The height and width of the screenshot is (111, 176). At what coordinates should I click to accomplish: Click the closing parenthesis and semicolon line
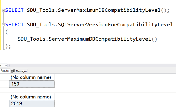(x=8, y=46)
